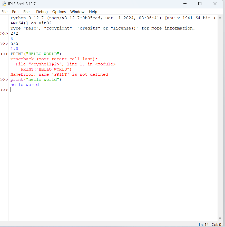Open the Window menu
This screenshot has width=225, height=227.
[x=77, y=12]
